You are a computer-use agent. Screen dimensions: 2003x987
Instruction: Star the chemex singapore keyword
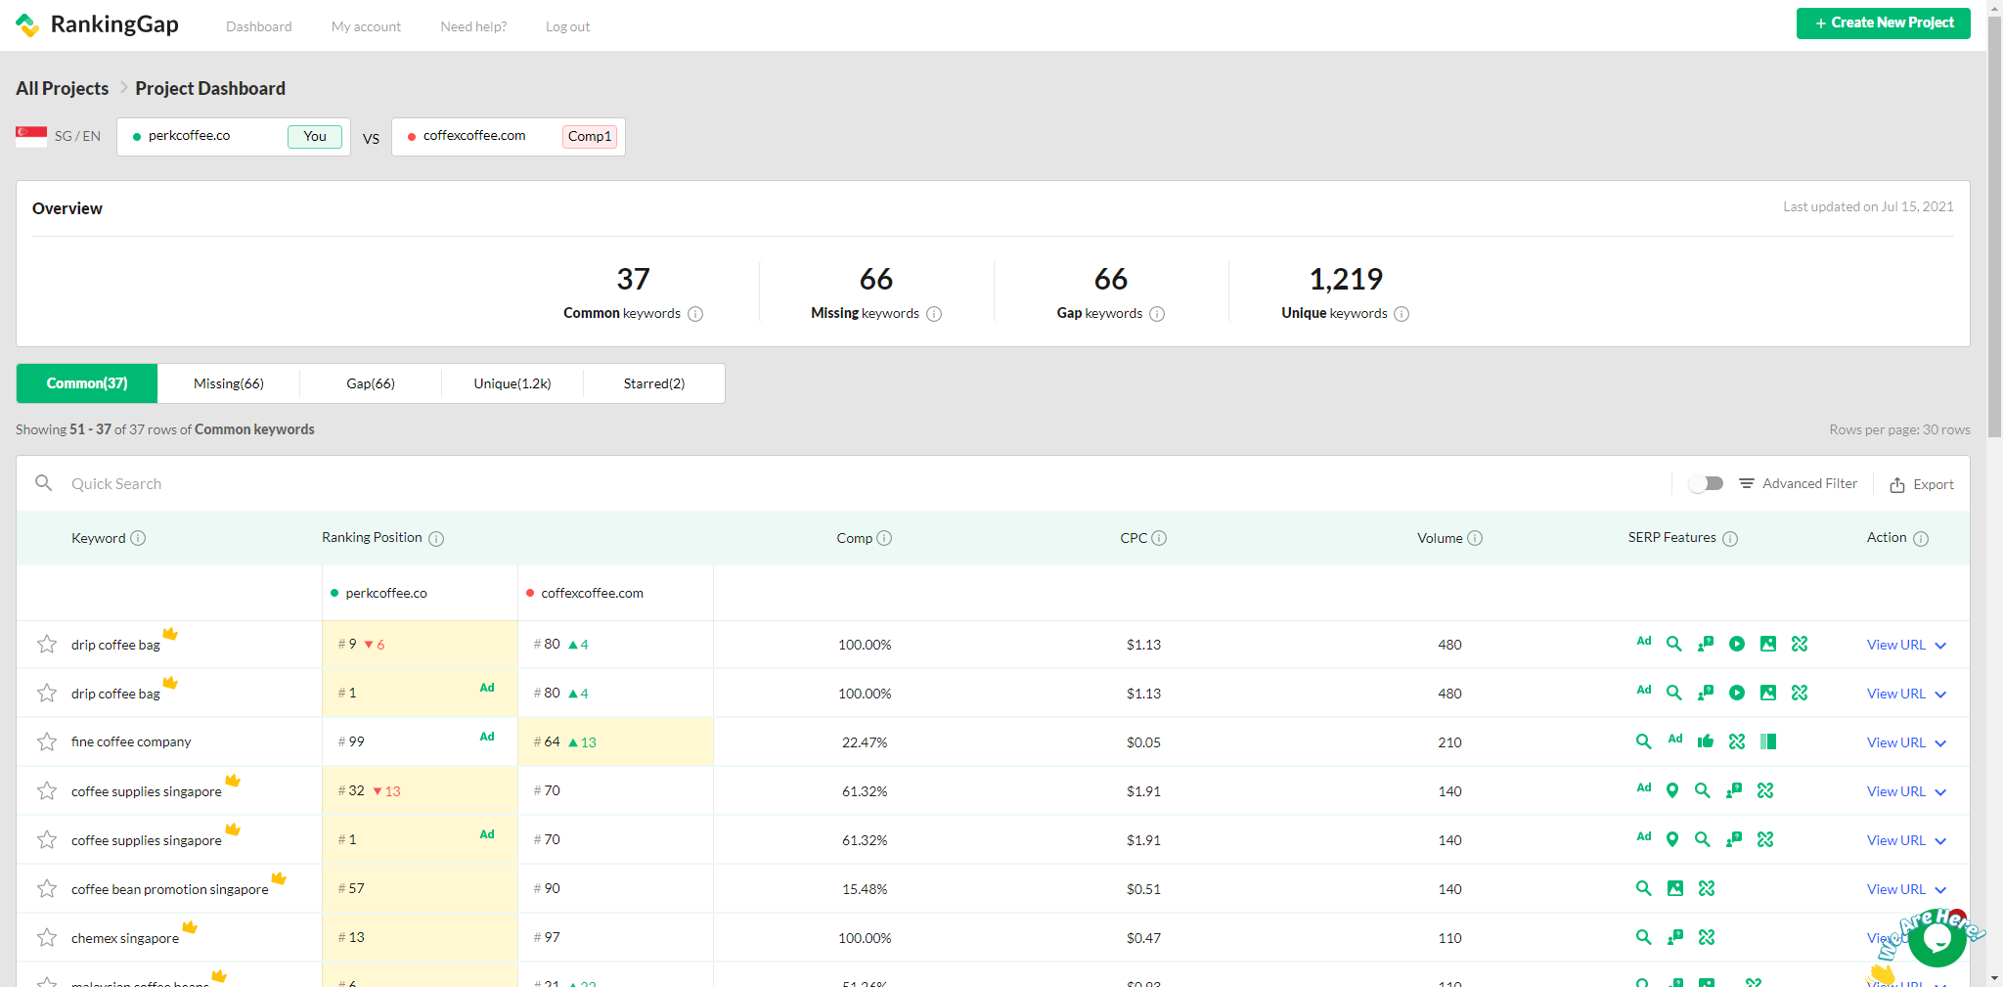coord(47,937)
